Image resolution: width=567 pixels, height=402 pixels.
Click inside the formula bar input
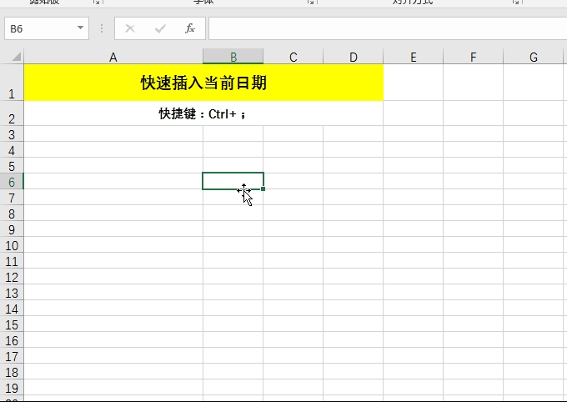(x=384, y=28)
